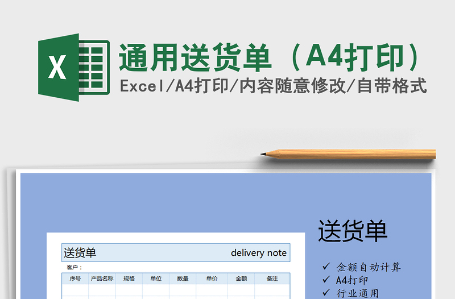
Task: Select the 产品名称 column header
Action: pyautogui.click(x=102, y=279)
